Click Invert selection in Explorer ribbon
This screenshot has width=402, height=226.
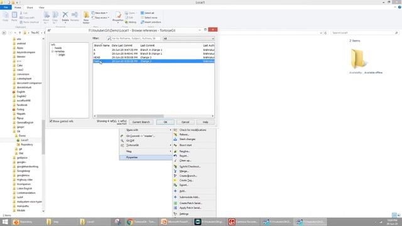tap(151, 22)
